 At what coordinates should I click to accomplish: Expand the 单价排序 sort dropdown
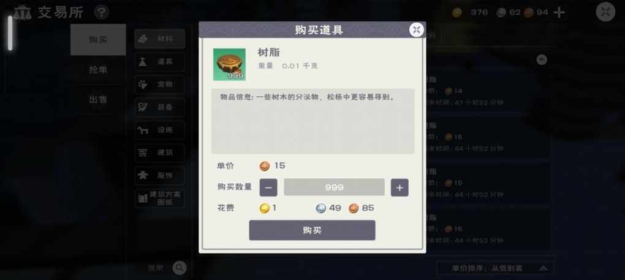click(495, 268)
